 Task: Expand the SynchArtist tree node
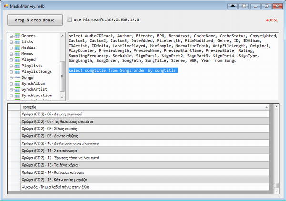[x=11, y=90]
